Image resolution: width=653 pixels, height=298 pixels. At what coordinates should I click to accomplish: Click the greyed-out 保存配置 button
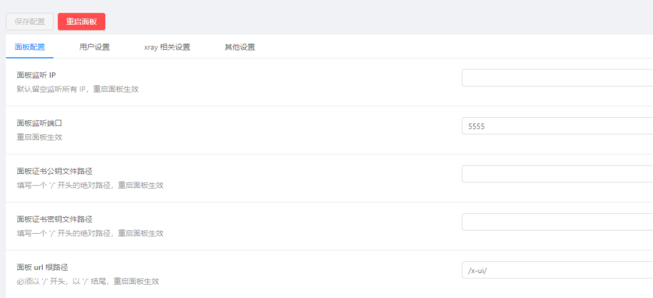click(x=29, y=22)
